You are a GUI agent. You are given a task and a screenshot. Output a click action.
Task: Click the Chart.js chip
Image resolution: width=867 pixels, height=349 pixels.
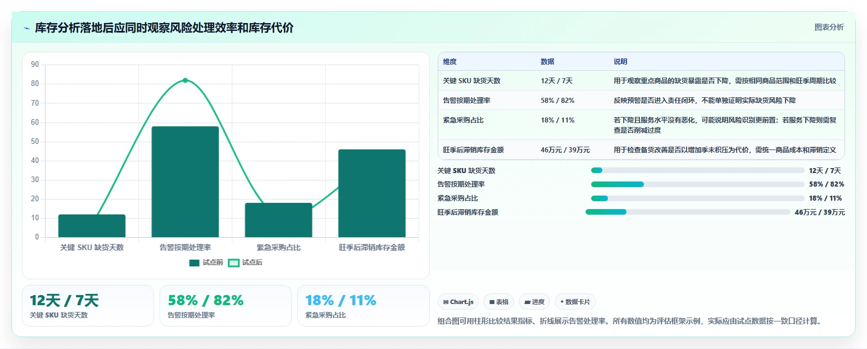click(458, 302)
